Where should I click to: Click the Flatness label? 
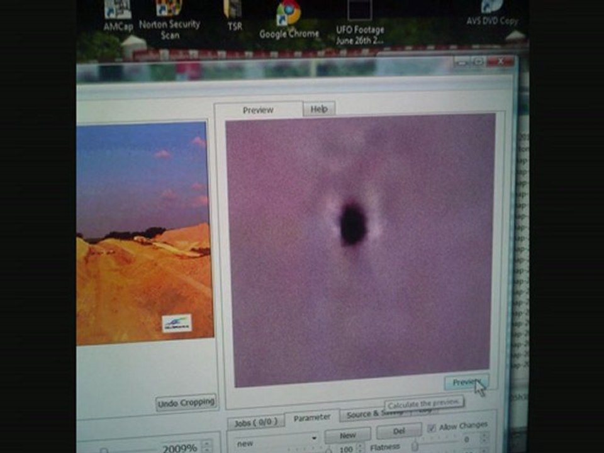click(x=385, y=447)
